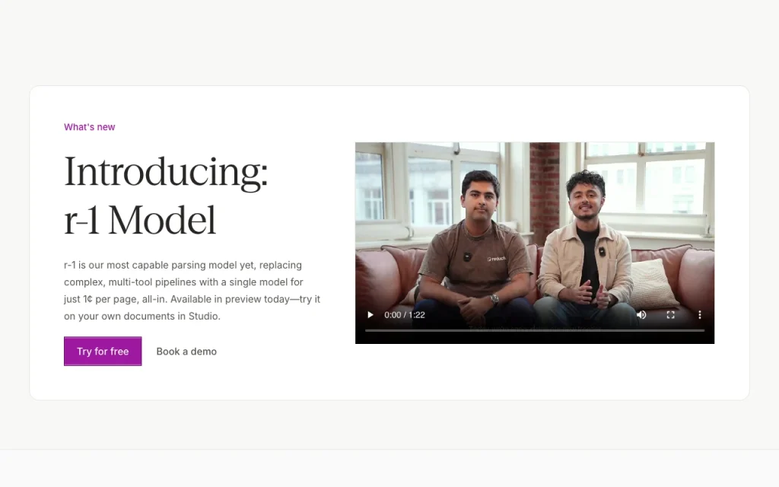The width and height of the screenshot is (779, 487).
Task: Open the Book a demo link
Action: 186,352
